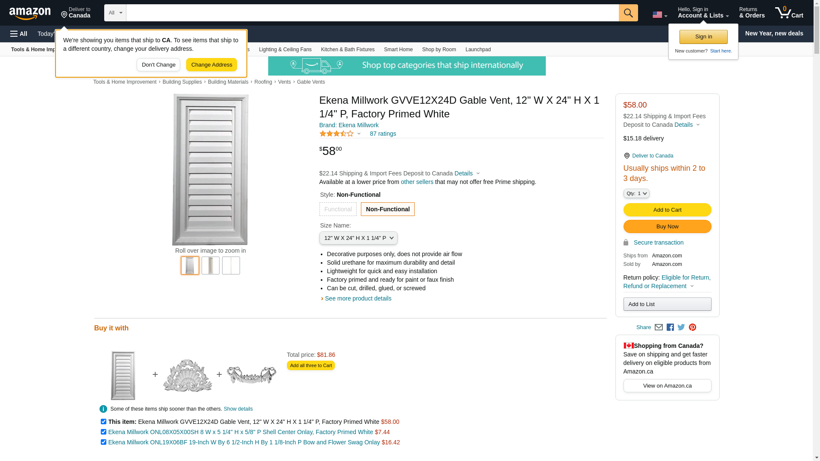Image resolution: width=820 pixels, height=461 pixels.
Task: Open the All hamburger menu
Action: tap(19, 34)
